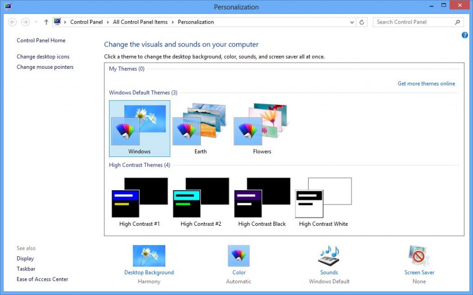
Task: Click the Windows Default sounds value text
Action: tap(329, 282)
